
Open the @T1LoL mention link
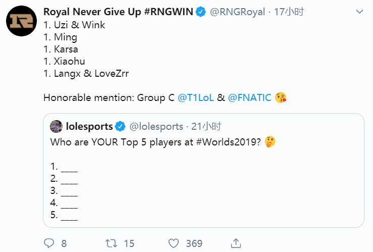coord(195,98)
